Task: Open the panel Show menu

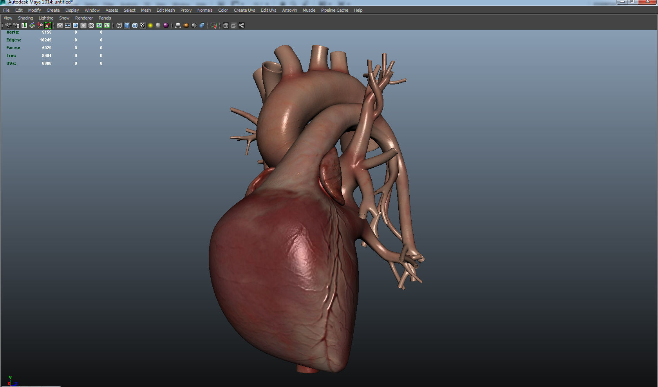Action: coord(64,18)
